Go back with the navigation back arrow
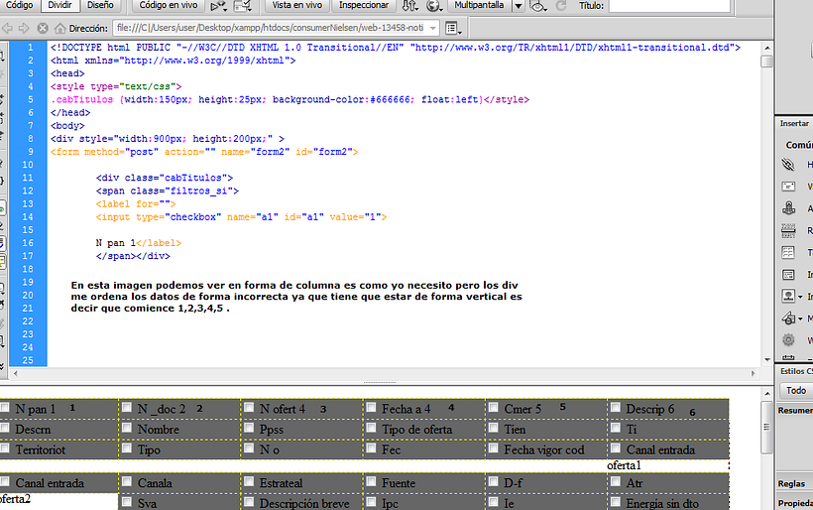813x510 pixels. [7, 28]
